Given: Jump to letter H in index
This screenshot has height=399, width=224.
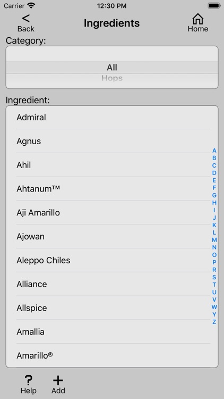Looking at the screenshot, I should click(214, 203).
